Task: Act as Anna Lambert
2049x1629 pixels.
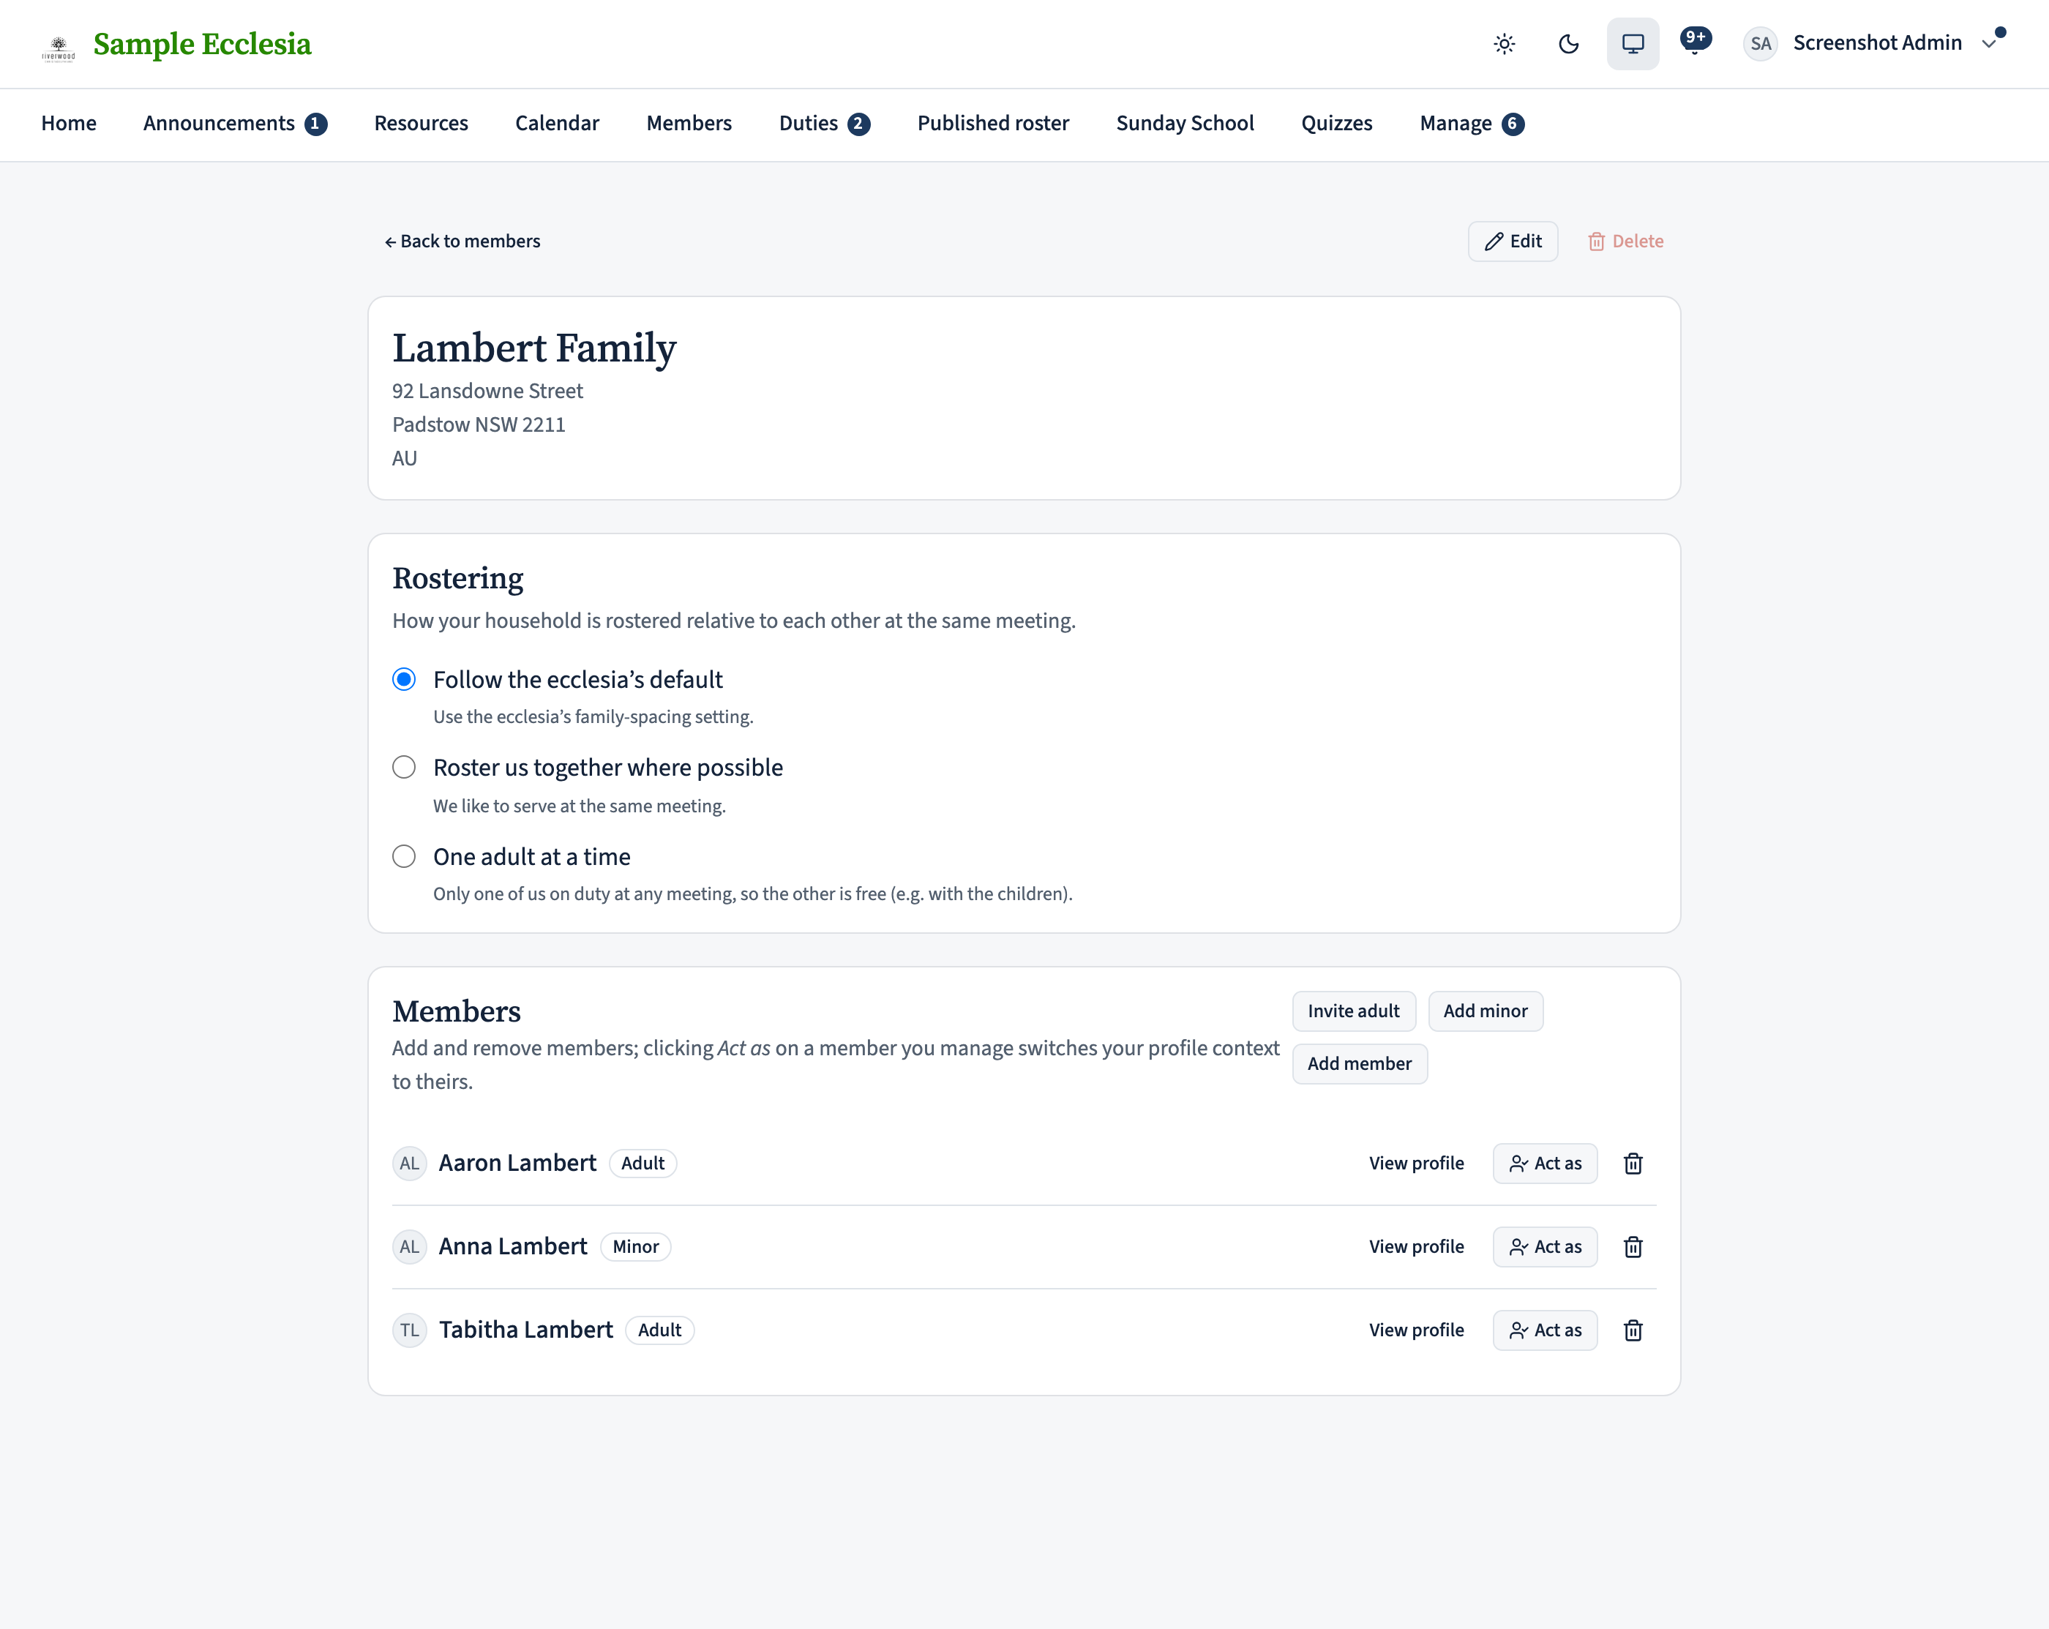Action: coord(1544,1247)
